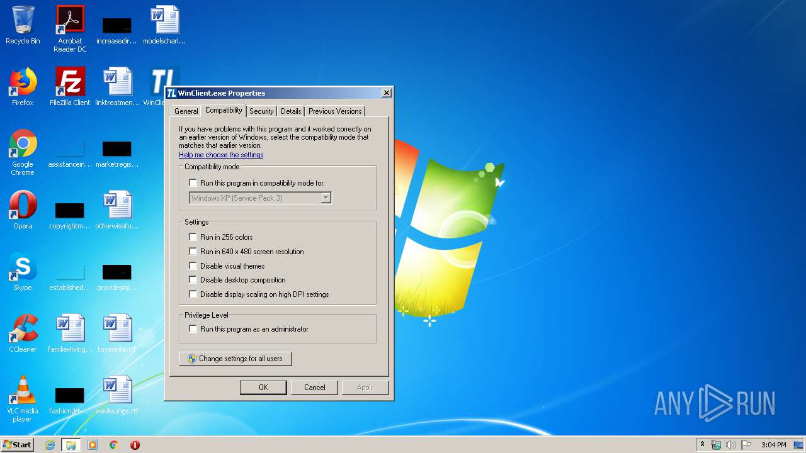Open Internet Explorer in the taskbar

(x=50, y=445)
